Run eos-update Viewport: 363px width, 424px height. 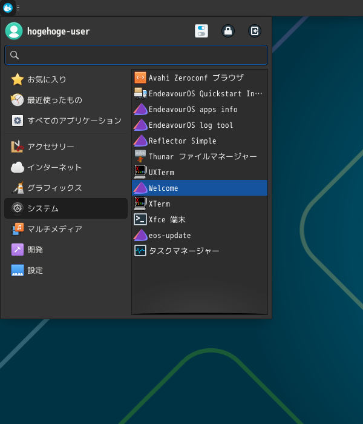(200, 235)
